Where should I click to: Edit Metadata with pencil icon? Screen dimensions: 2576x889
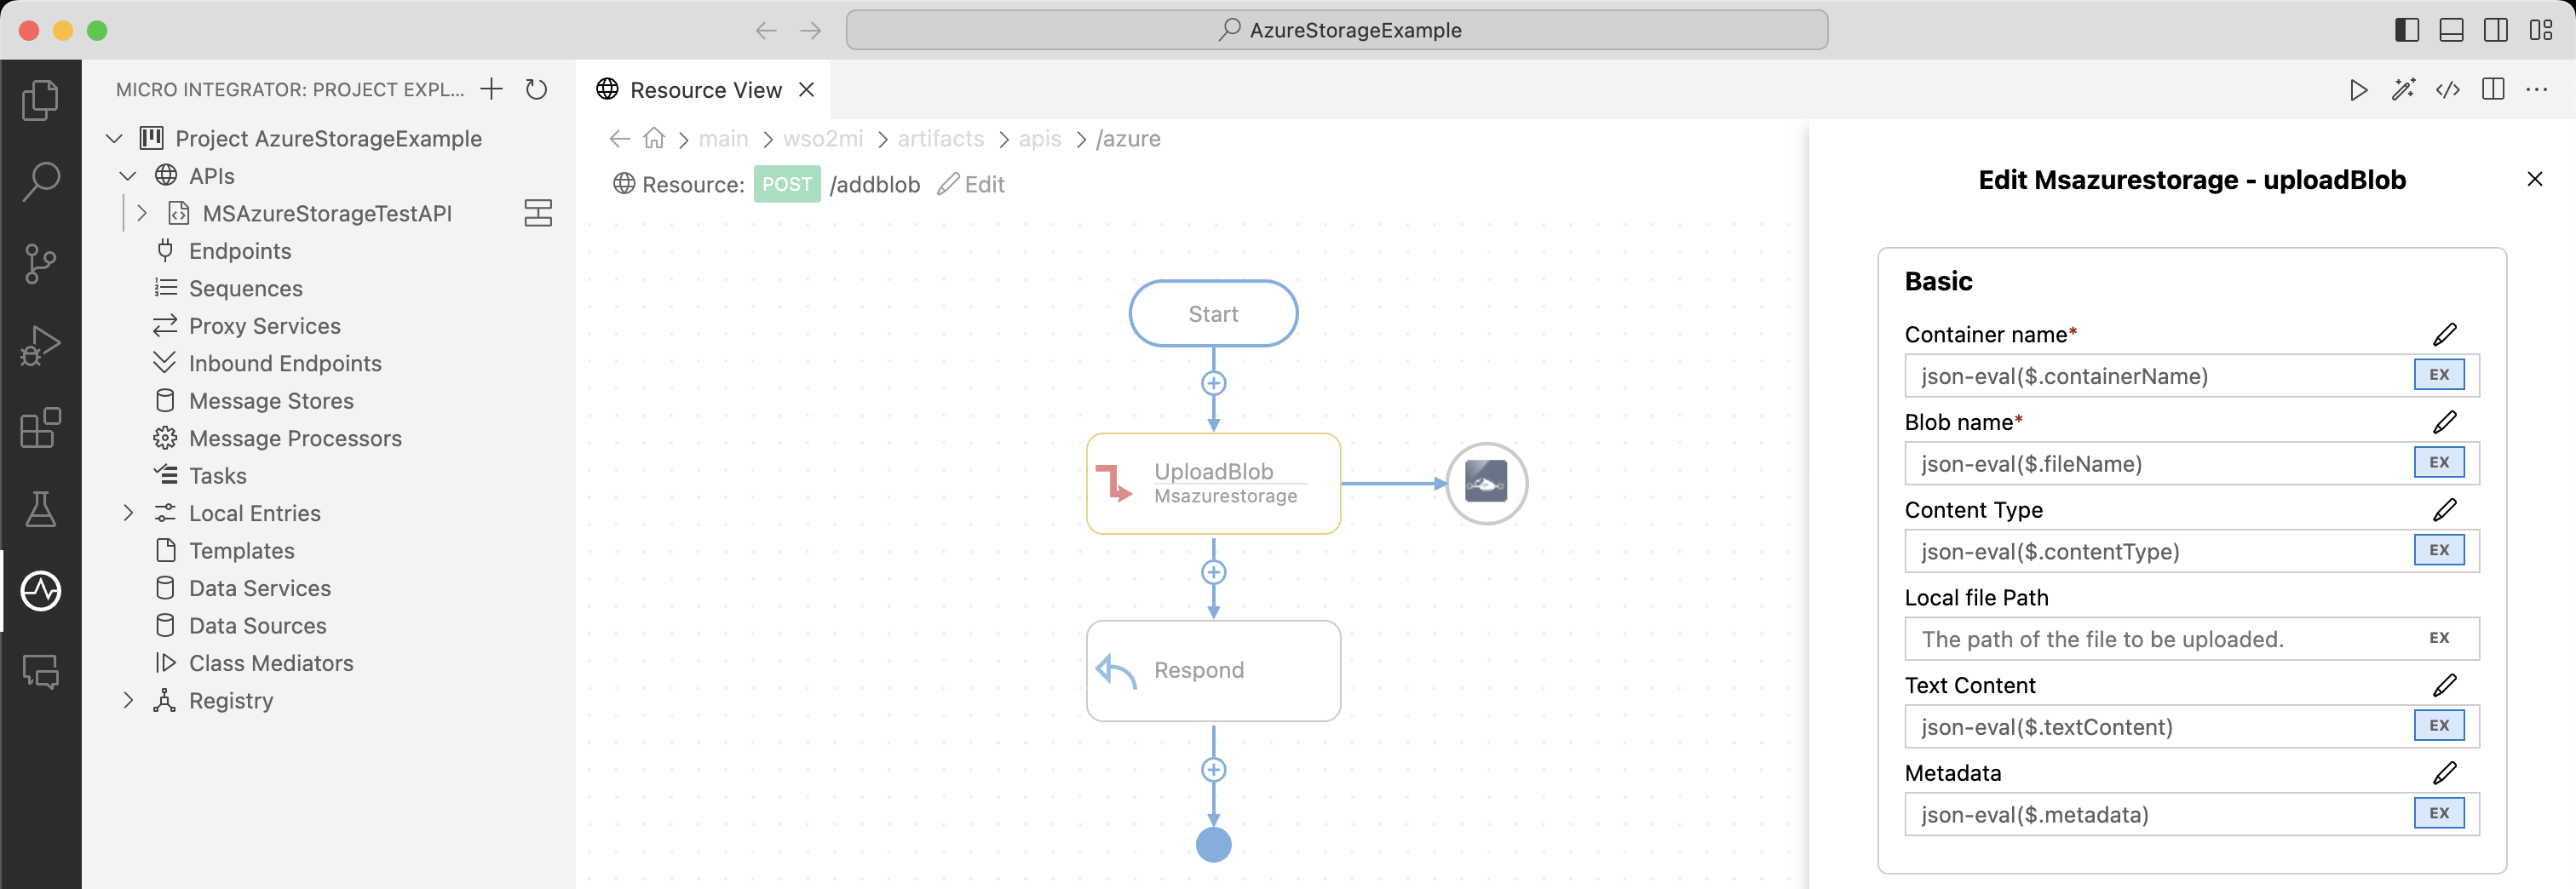click(2444, 773)
